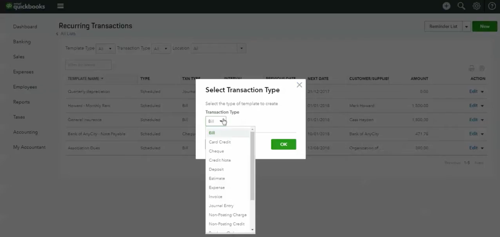Select Invoice in the dropdown list

pyautogui.click(x=215, y=197)
